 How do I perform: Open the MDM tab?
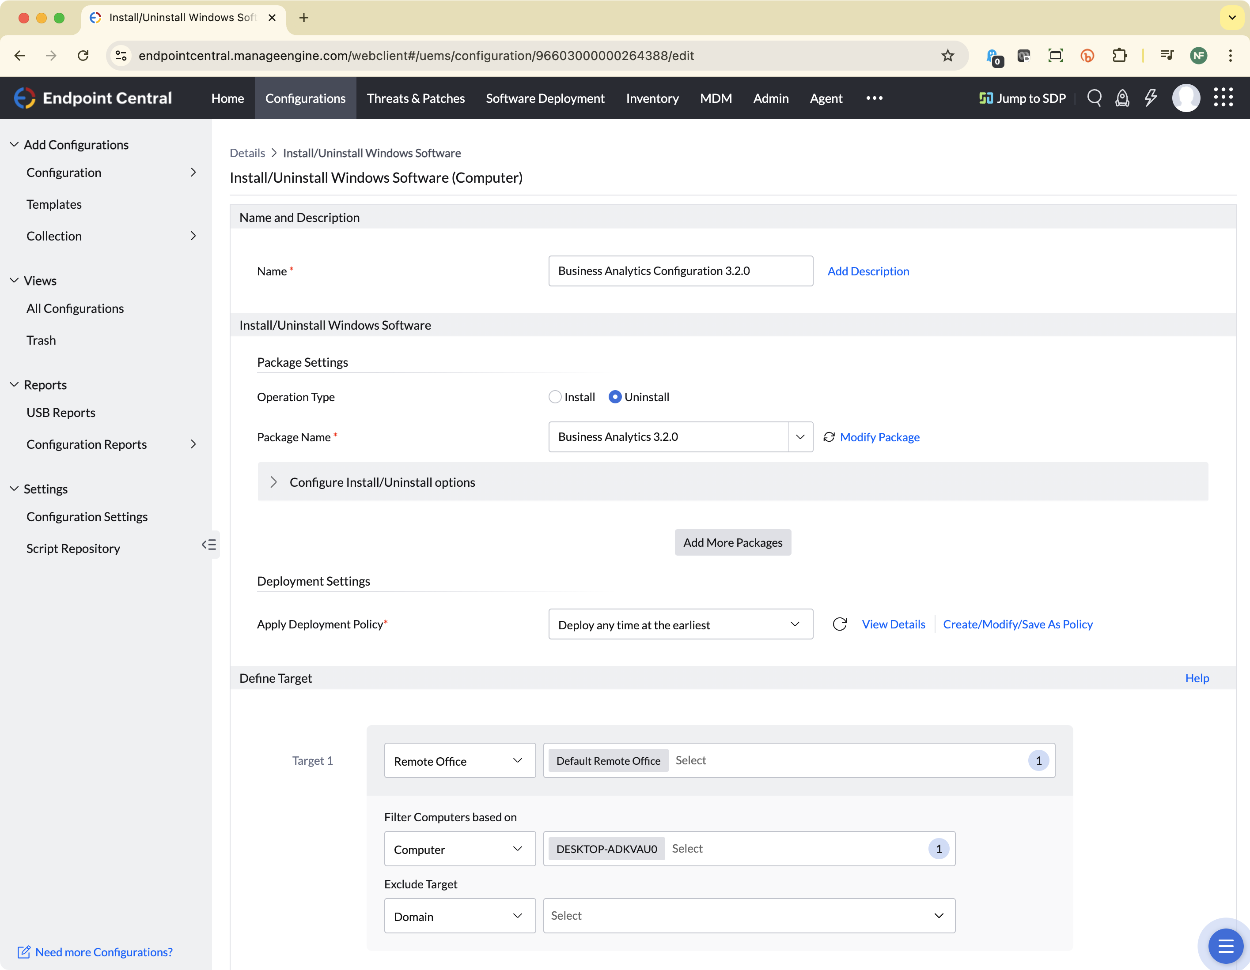tap(716, 98)
